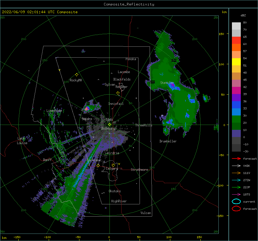This screenshot has width=258, height=241.
Task: Click the Okotoks label
Action: (115, 191)
